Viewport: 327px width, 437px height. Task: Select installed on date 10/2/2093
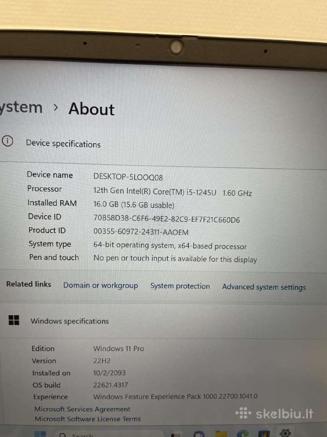(x=109, y=372)
